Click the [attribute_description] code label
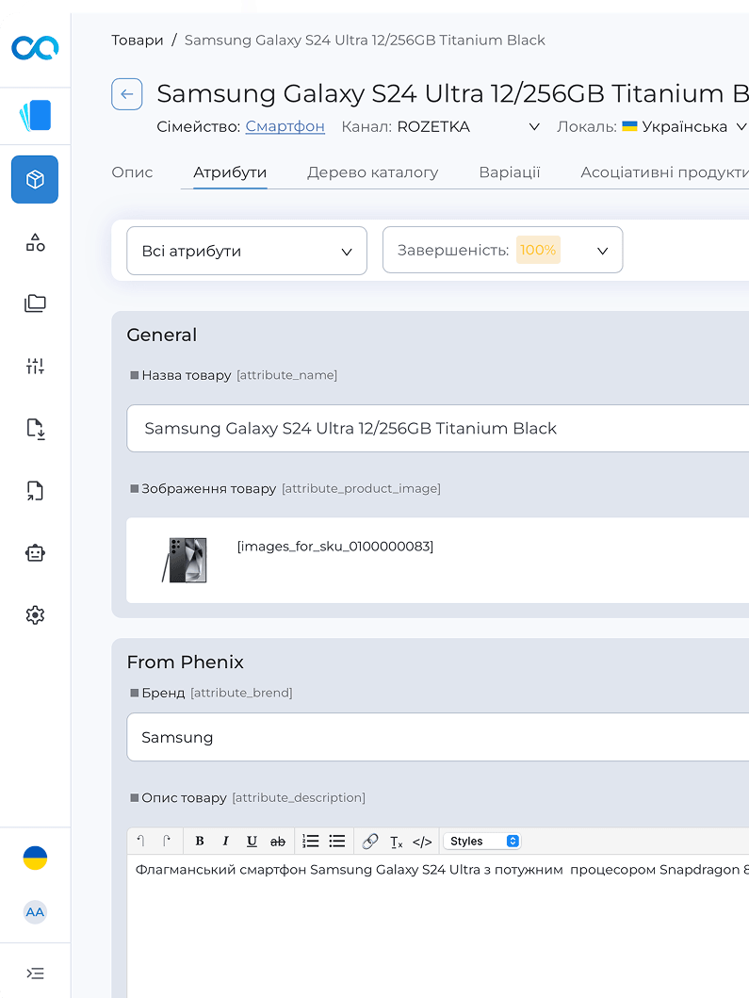Viewport: 749px width, 998px height. tap(299, 797)
